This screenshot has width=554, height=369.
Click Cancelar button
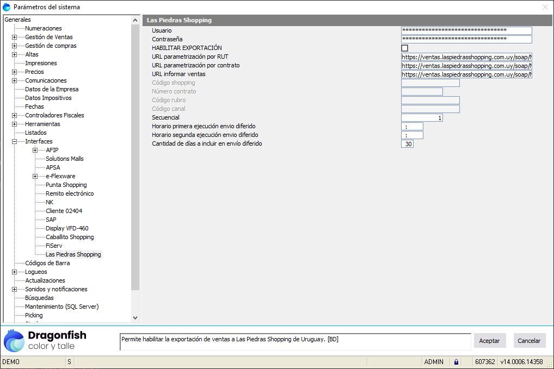[529, 341]
